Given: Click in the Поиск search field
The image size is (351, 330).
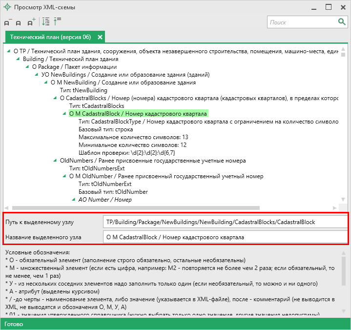Looking at the screenshot, I should pos(301,22).
